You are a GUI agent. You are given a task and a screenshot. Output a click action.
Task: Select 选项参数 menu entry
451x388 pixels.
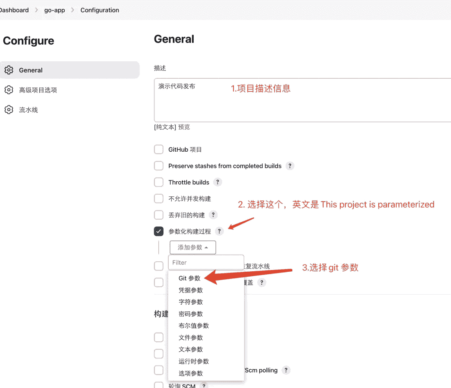(191, 373)
